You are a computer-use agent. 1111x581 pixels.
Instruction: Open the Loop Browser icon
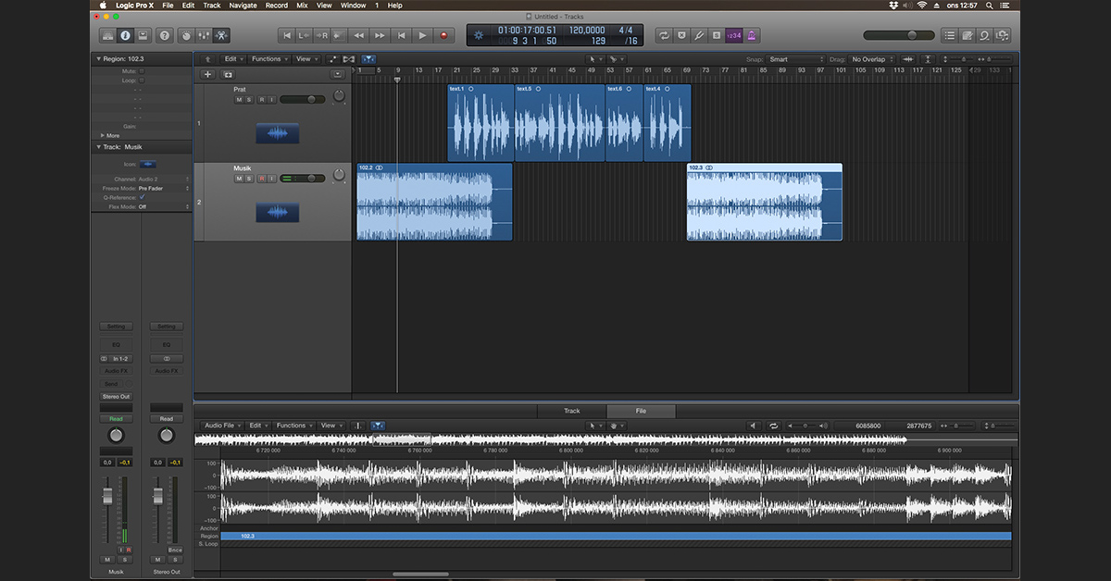point(984,35)
